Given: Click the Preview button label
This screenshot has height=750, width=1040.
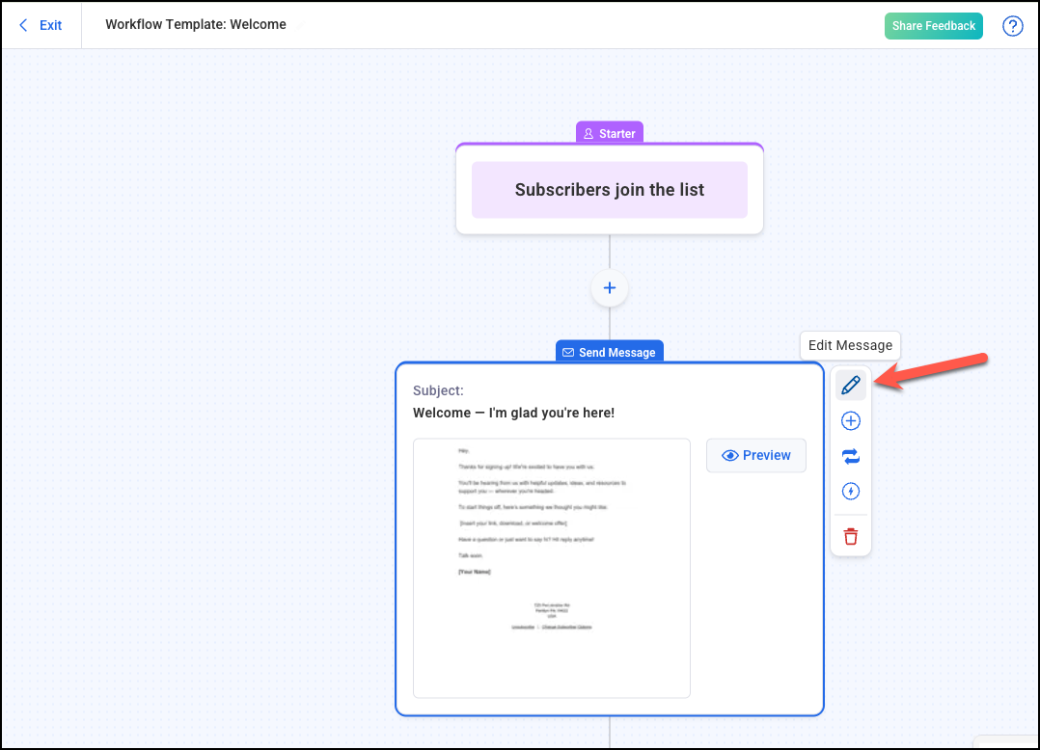Looking at the screenshot, I should [766, 455].
